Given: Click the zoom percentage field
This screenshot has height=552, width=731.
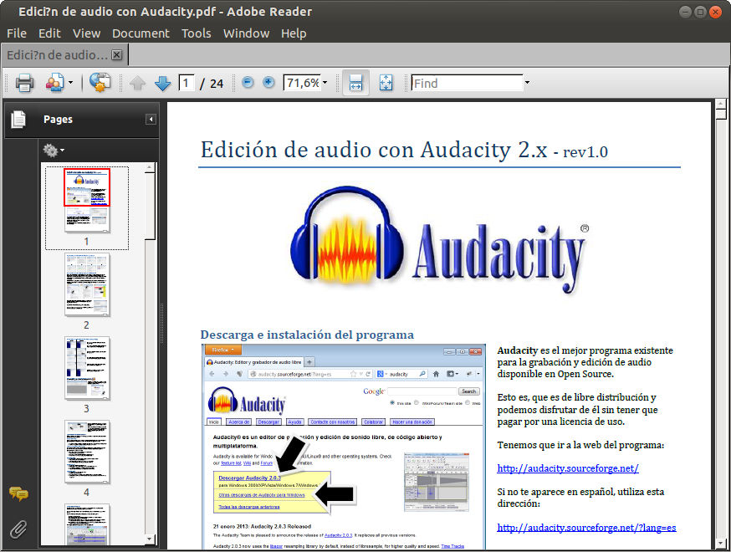Looking at the screenshot, I should click(x=302, y=83).
